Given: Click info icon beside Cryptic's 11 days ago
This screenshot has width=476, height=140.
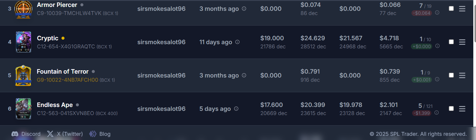Looking at the screenshot, I should coord(237,42).
